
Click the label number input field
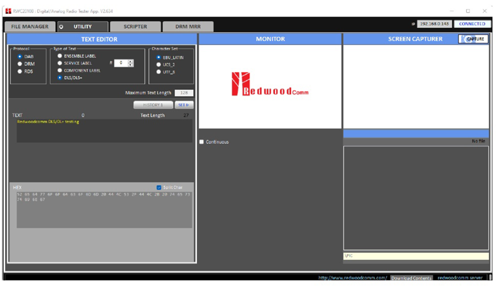click(121, 63)
